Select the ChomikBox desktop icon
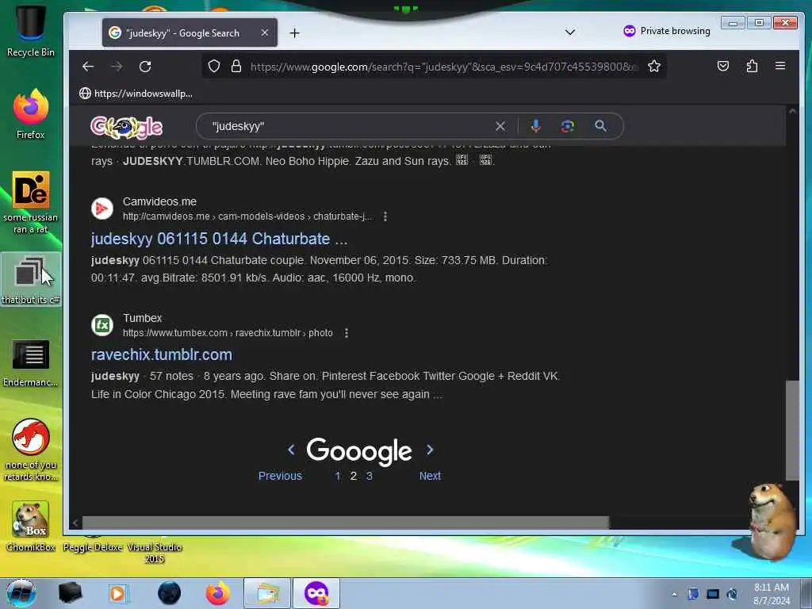The height and width of the screenshot is (609, 812). [31, 526]
